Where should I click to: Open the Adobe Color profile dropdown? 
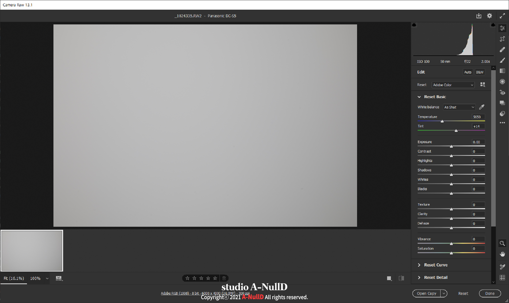pos(453,85)
